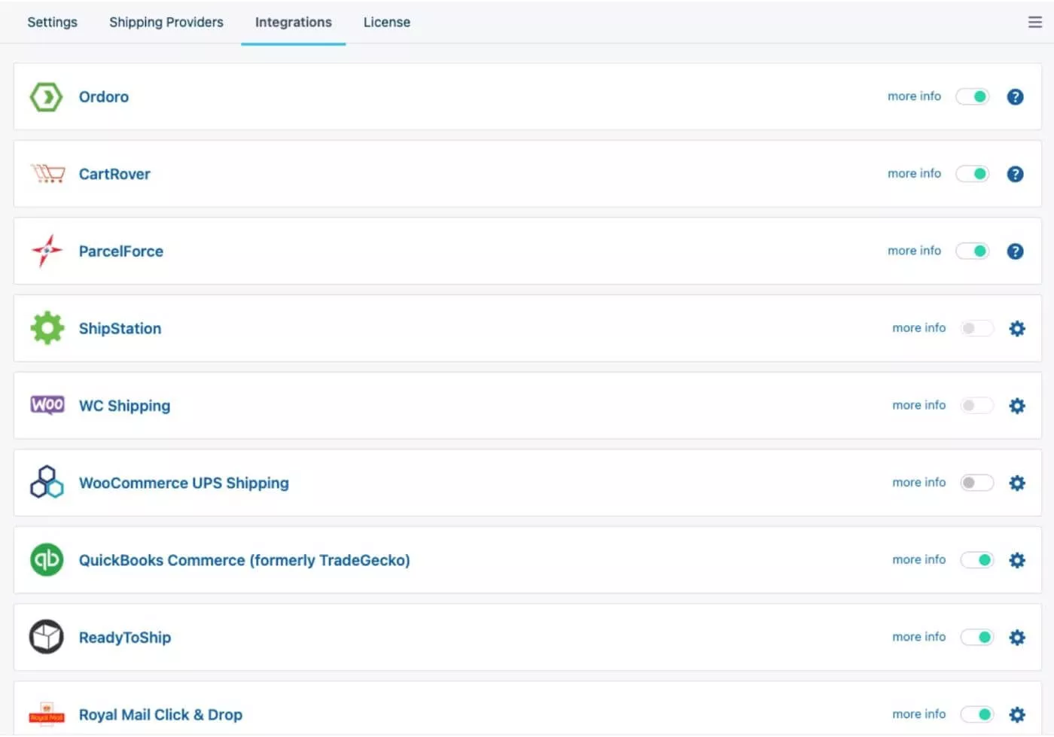Click the ReadyToShip name text

point(125,638)
